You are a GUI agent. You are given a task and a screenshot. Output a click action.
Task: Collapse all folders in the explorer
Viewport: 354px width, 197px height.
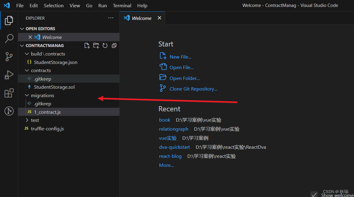click(x=114, y=45)
